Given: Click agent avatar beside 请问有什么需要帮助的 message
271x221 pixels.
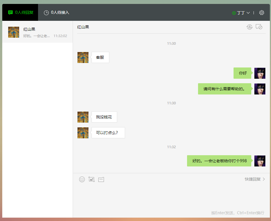Looking at the screenshot, I should (260, 89).
